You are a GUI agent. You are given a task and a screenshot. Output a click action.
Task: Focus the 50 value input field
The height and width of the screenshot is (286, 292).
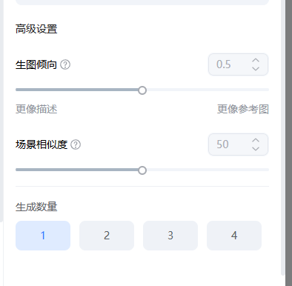tap(230, 144)
